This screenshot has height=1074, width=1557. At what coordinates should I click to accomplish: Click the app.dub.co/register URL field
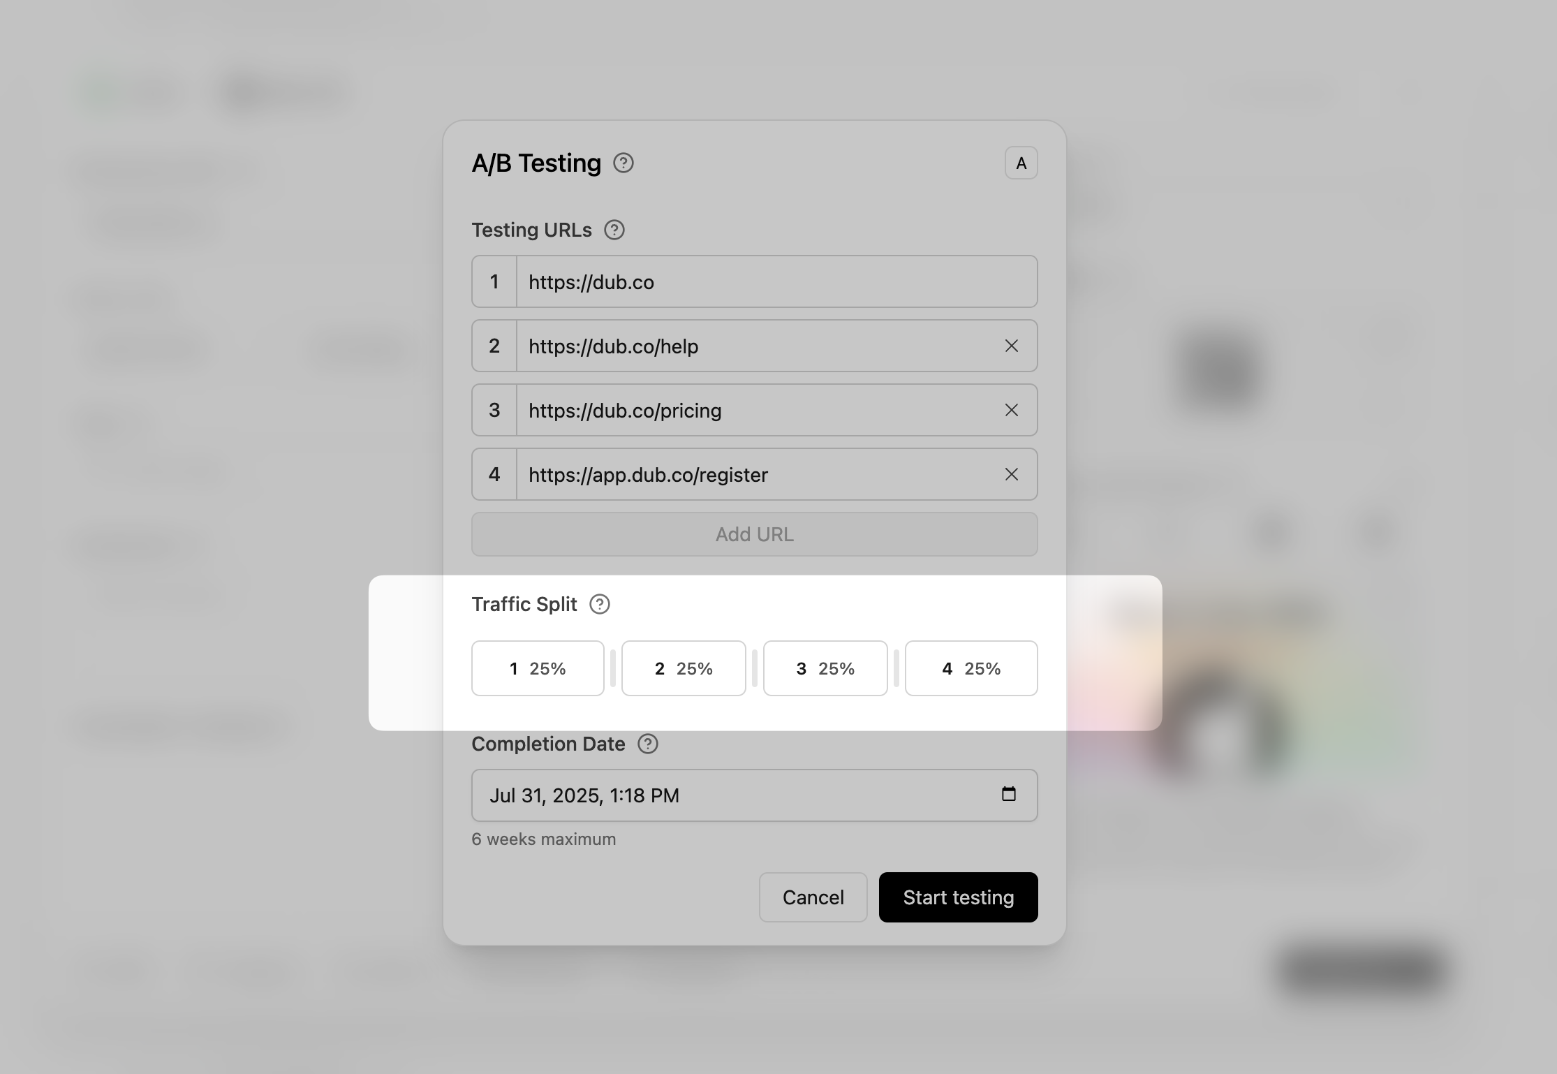754,475
